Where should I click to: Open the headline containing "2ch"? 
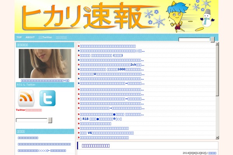click(112, 65)
